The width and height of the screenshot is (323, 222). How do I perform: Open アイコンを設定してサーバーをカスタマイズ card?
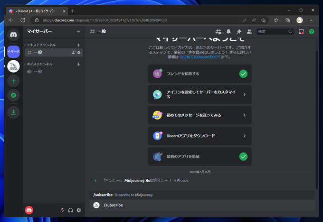(x=200, y=94)
